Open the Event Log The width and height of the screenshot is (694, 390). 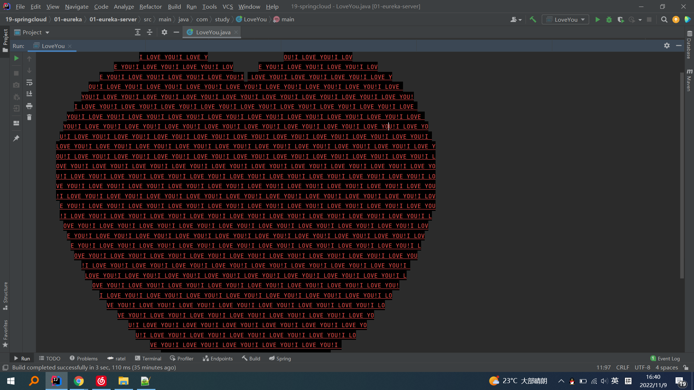(665, 359)
